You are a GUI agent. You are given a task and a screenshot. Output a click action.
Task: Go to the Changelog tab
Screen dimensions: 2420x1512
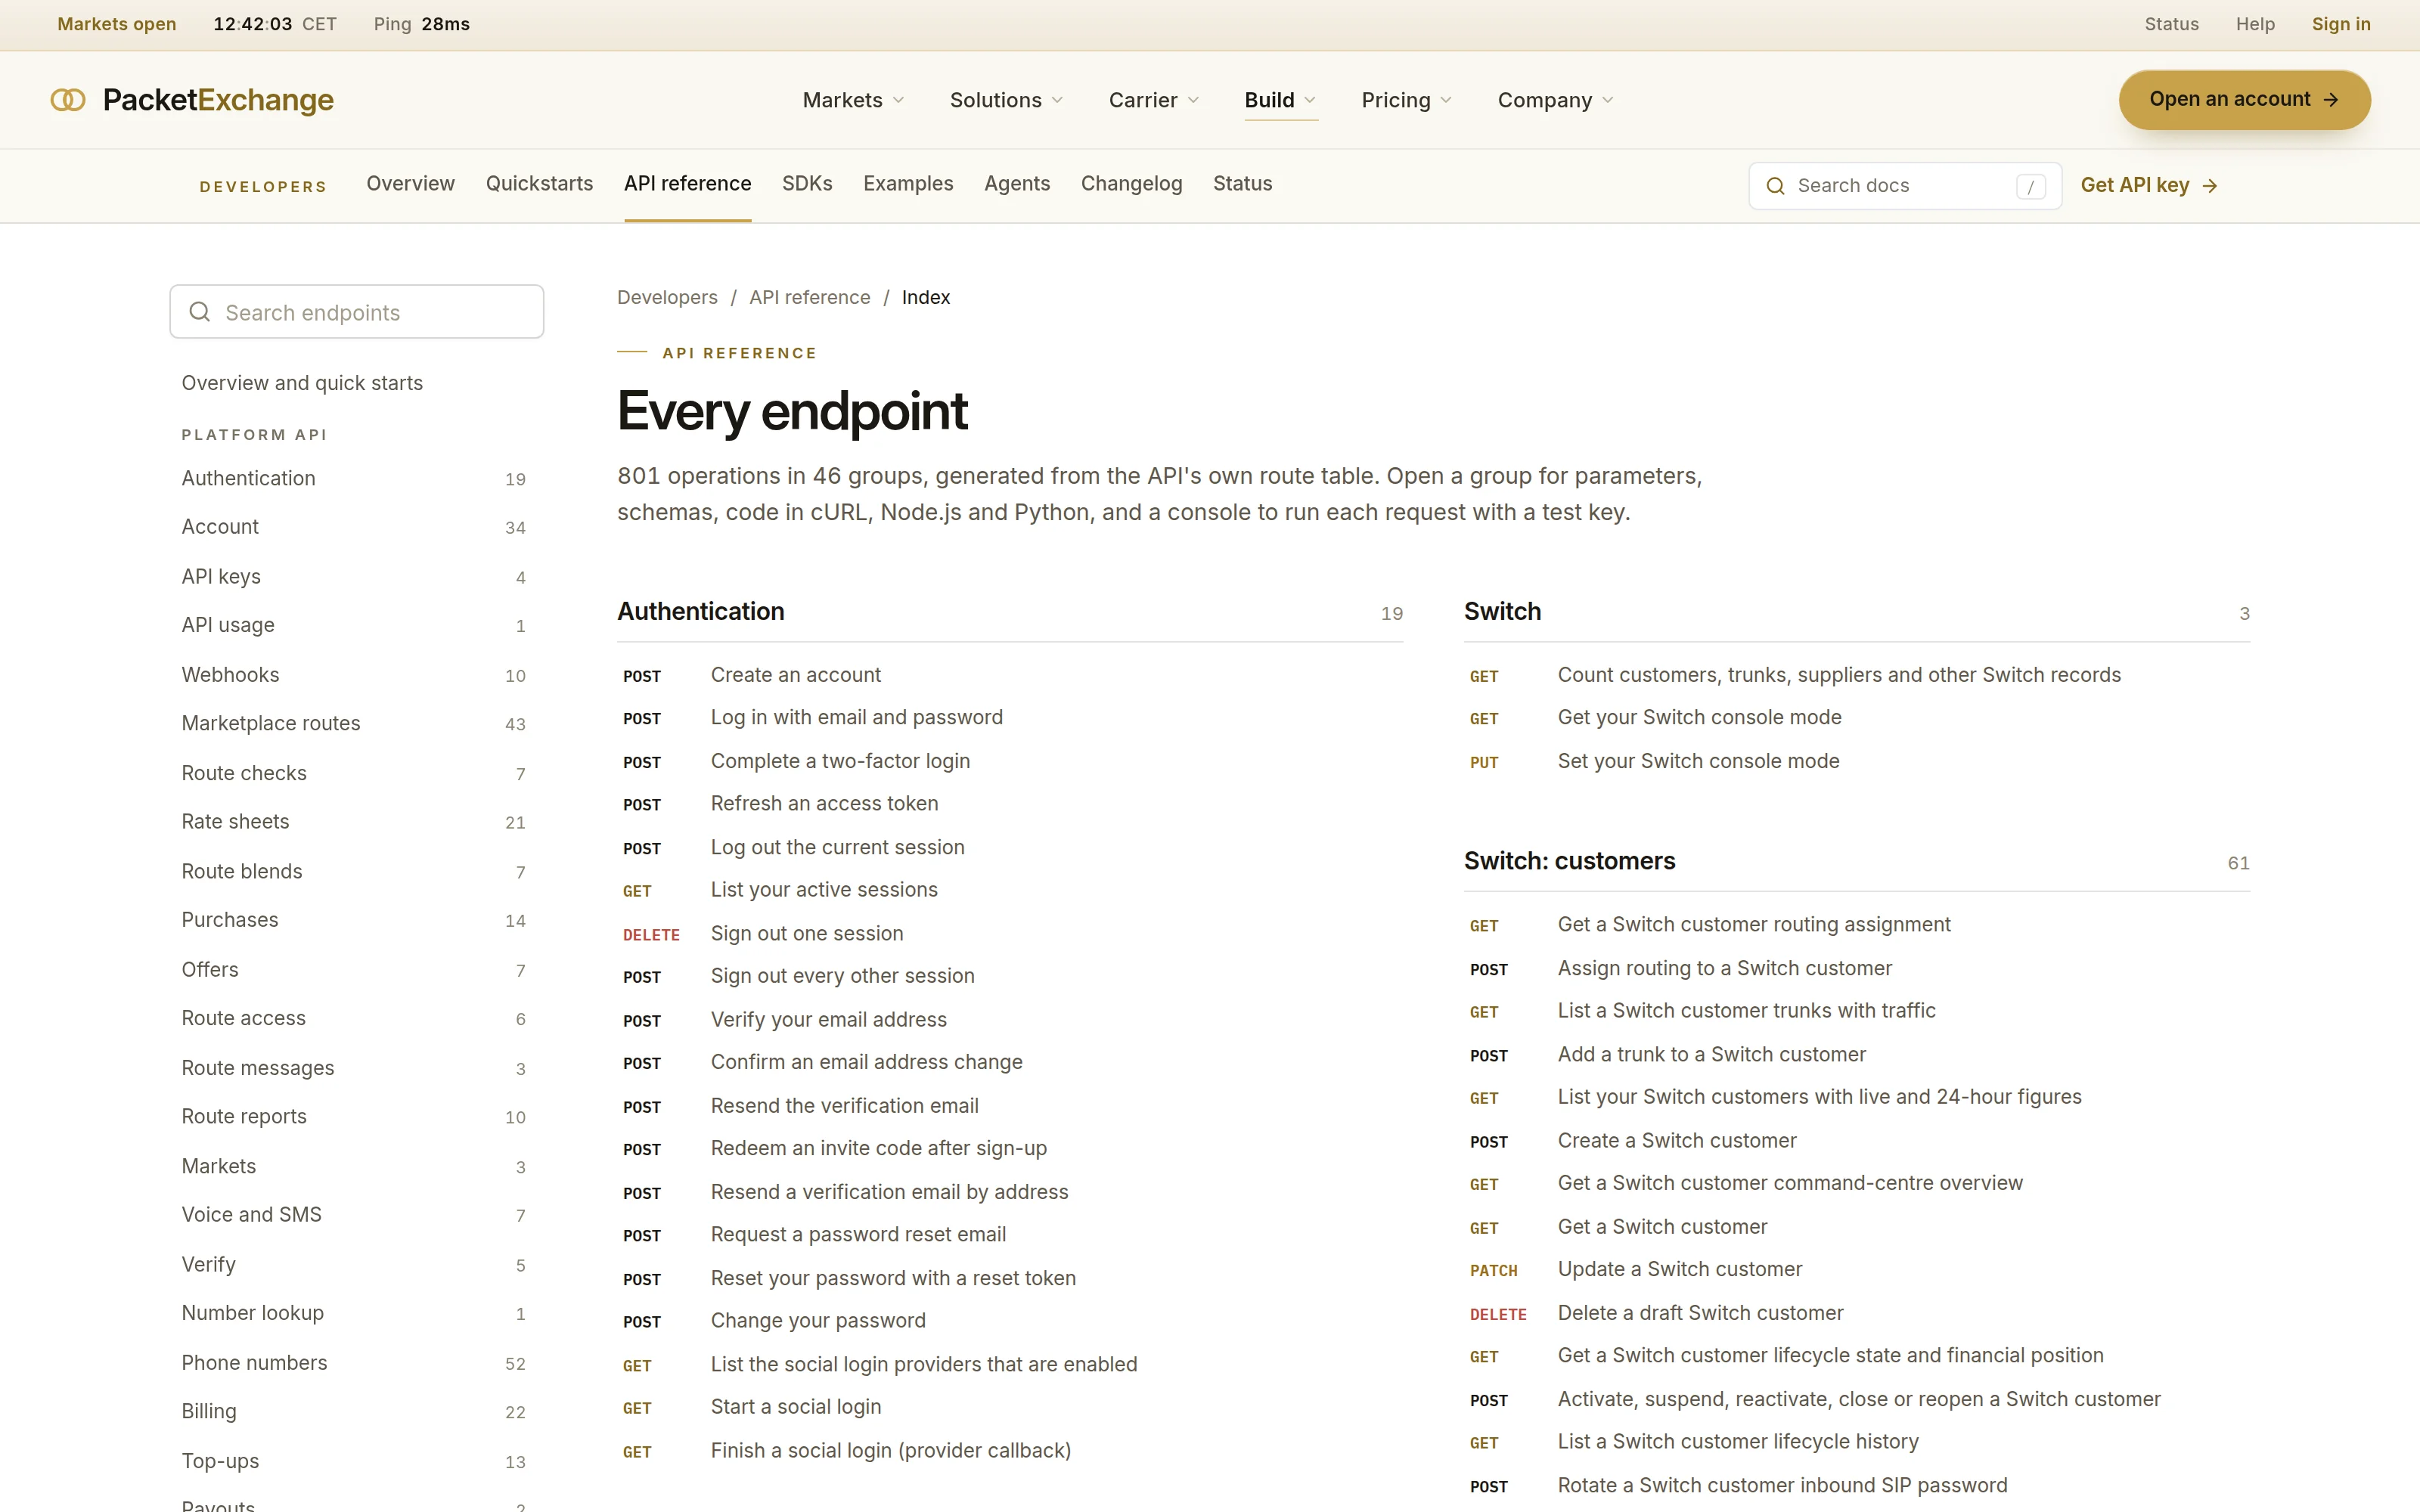pos(1131,184)
